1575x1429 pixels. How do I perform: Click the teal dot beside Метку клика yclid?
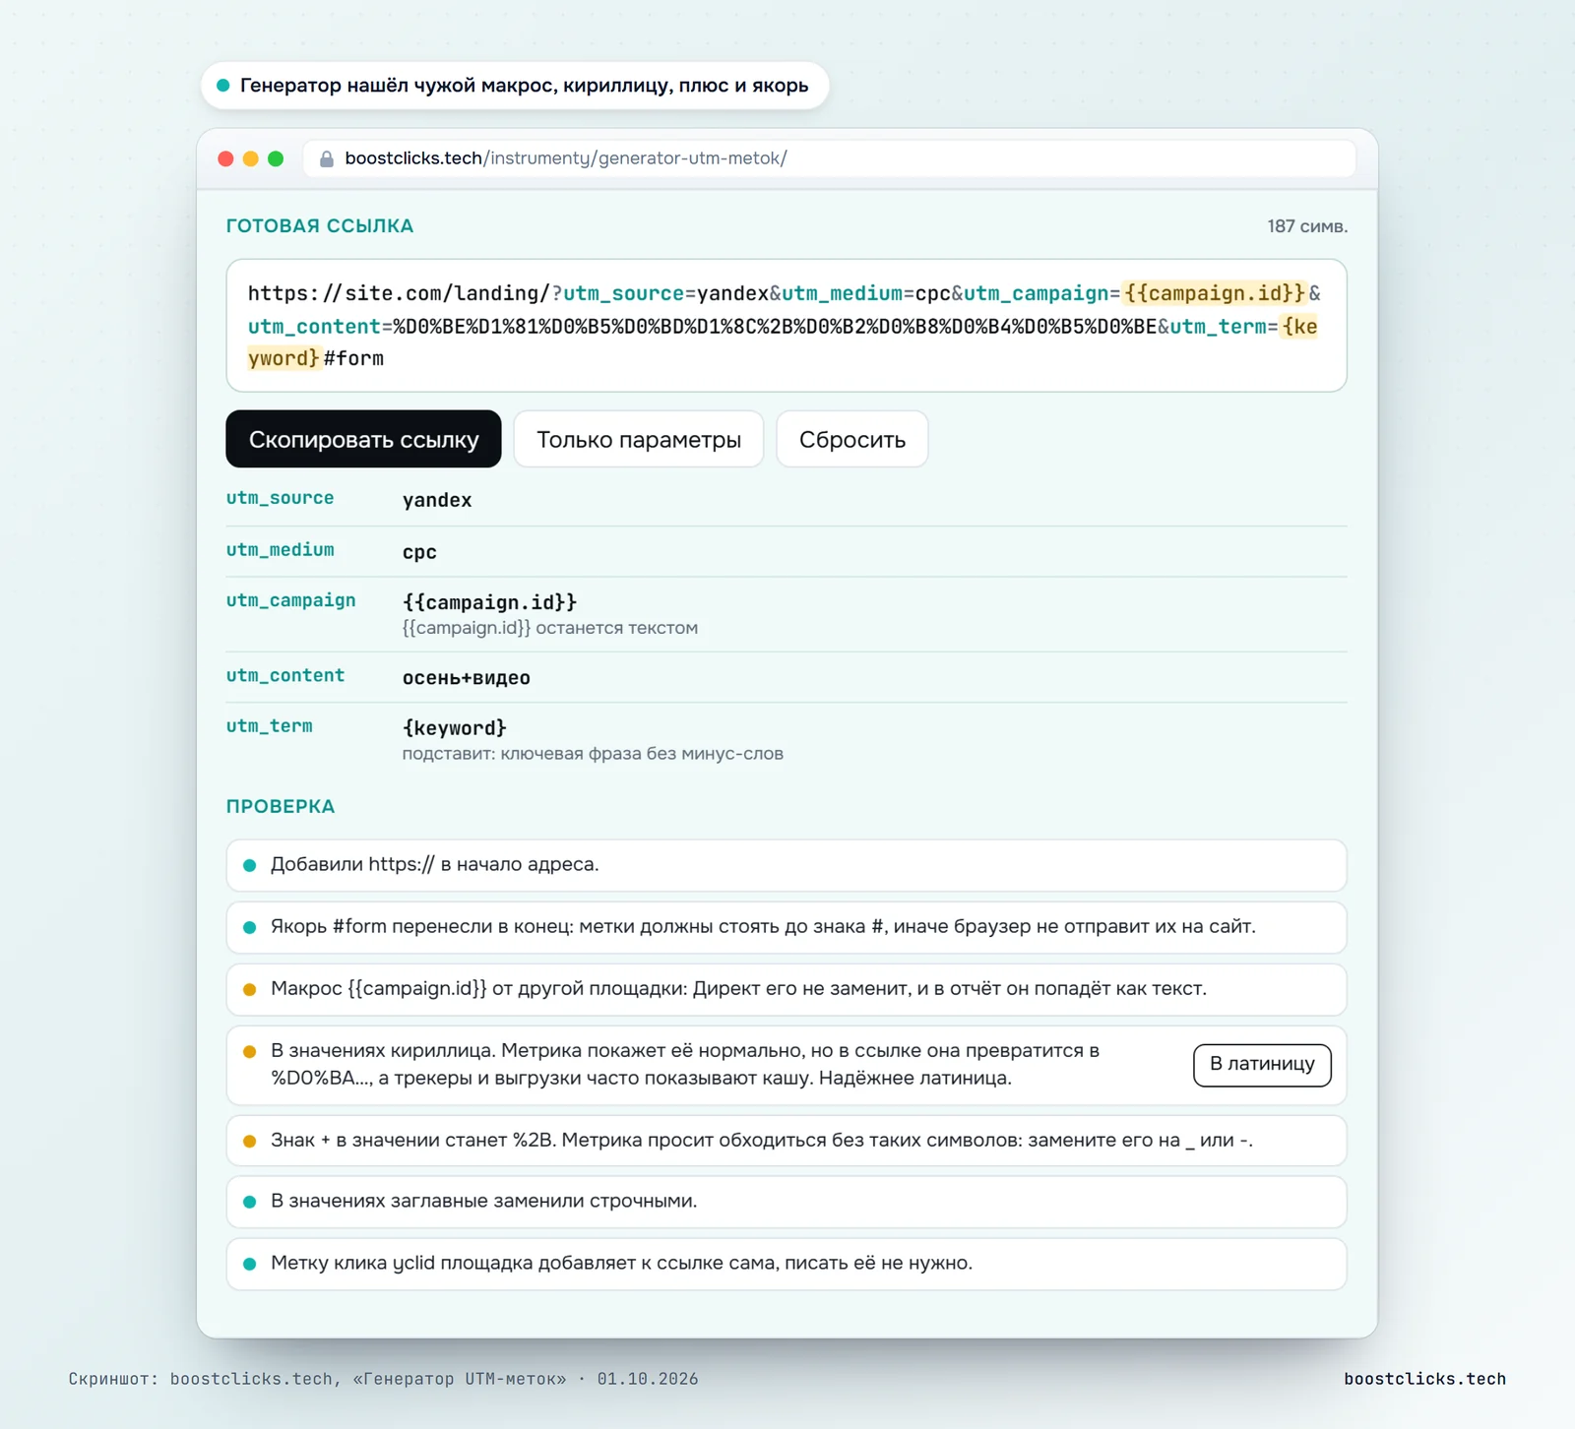pyautogui.click(x=250, y=1264)
